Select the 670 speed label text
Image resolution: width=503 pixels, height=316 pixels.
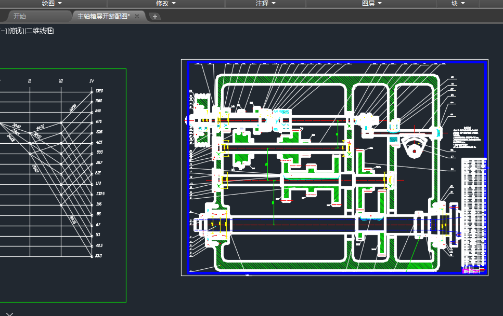click(x=98, y=121)
